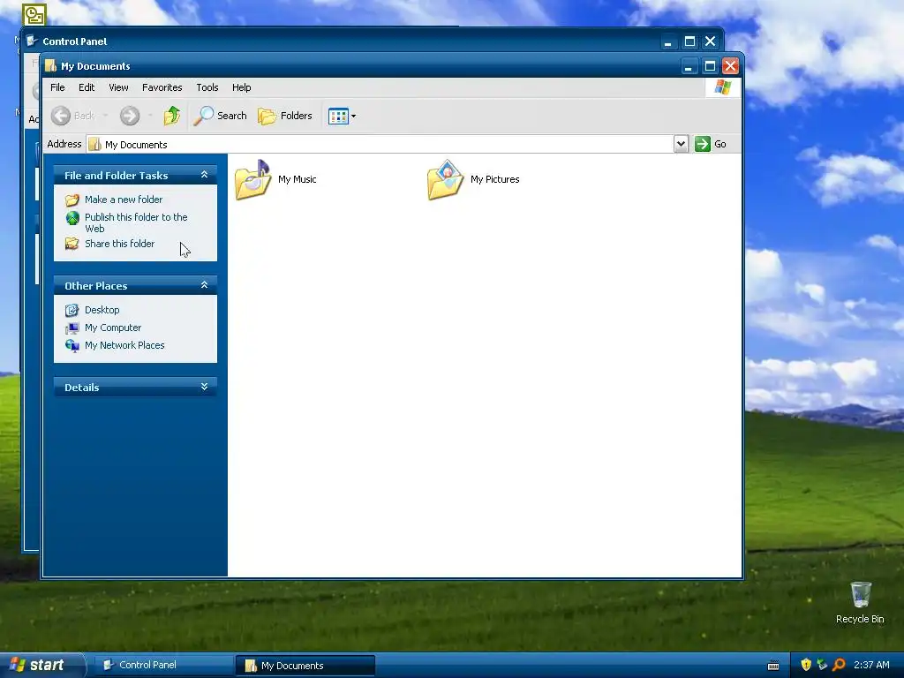Click the Go button
The height and width of the screenshot is (678, 904).
[x=711, y=144]
